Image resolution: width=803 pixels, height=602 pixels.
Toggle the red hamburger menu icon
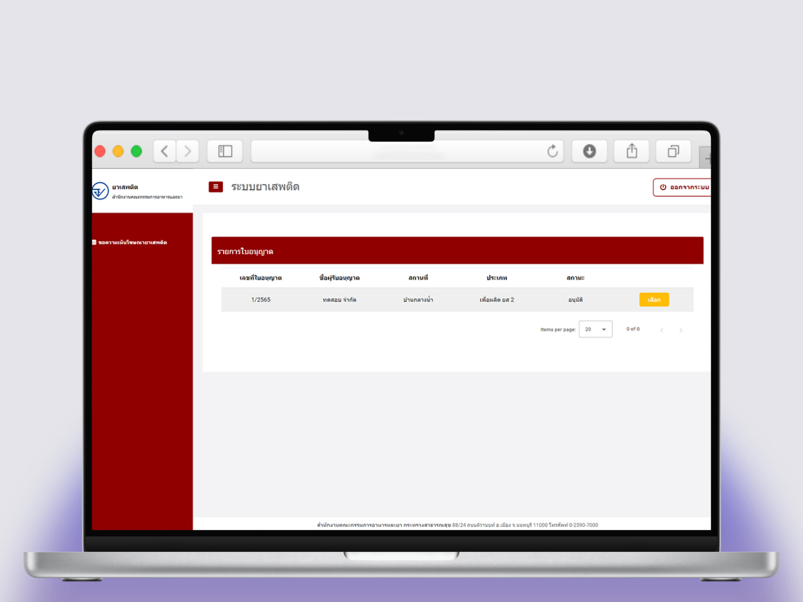point(215,187)
